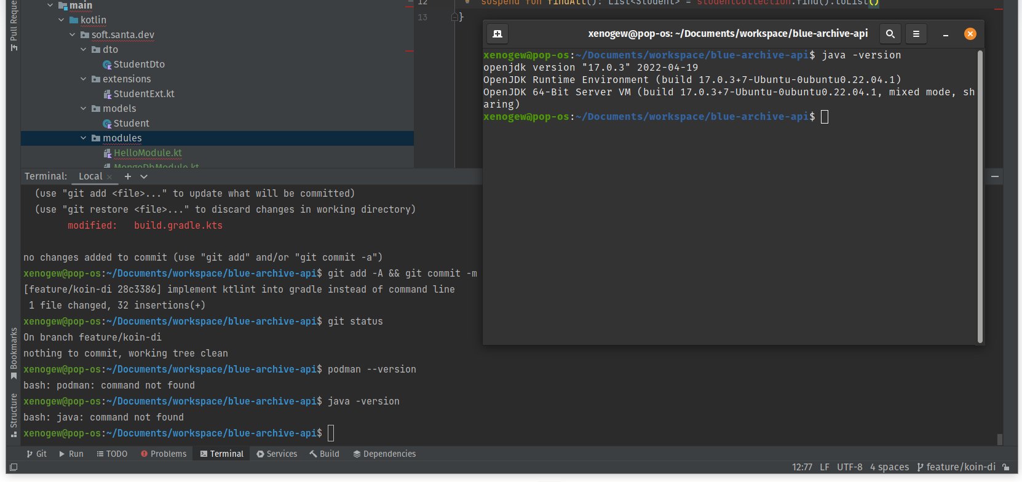Click the Problems error indicator icon

point(144,454)
